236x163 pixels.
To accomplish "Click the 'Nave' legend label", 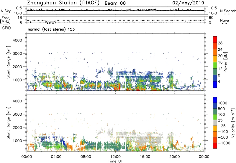I will (224, 21).
